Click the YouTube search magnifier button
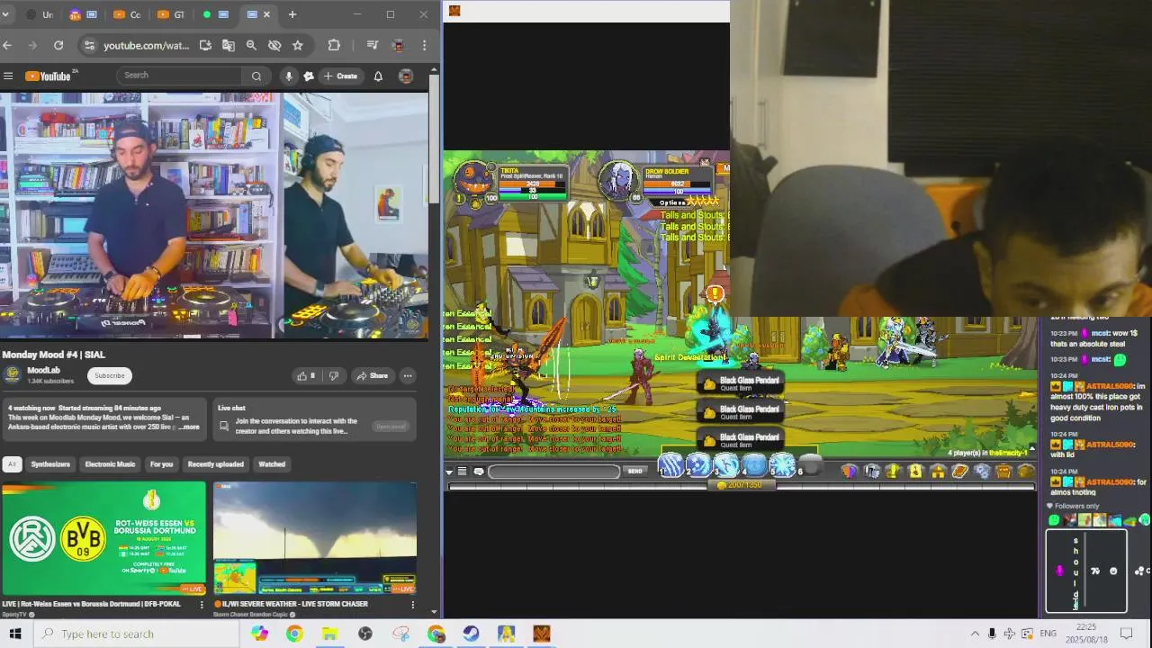This screenshot has height=648, width=1152. click(256, 76)
